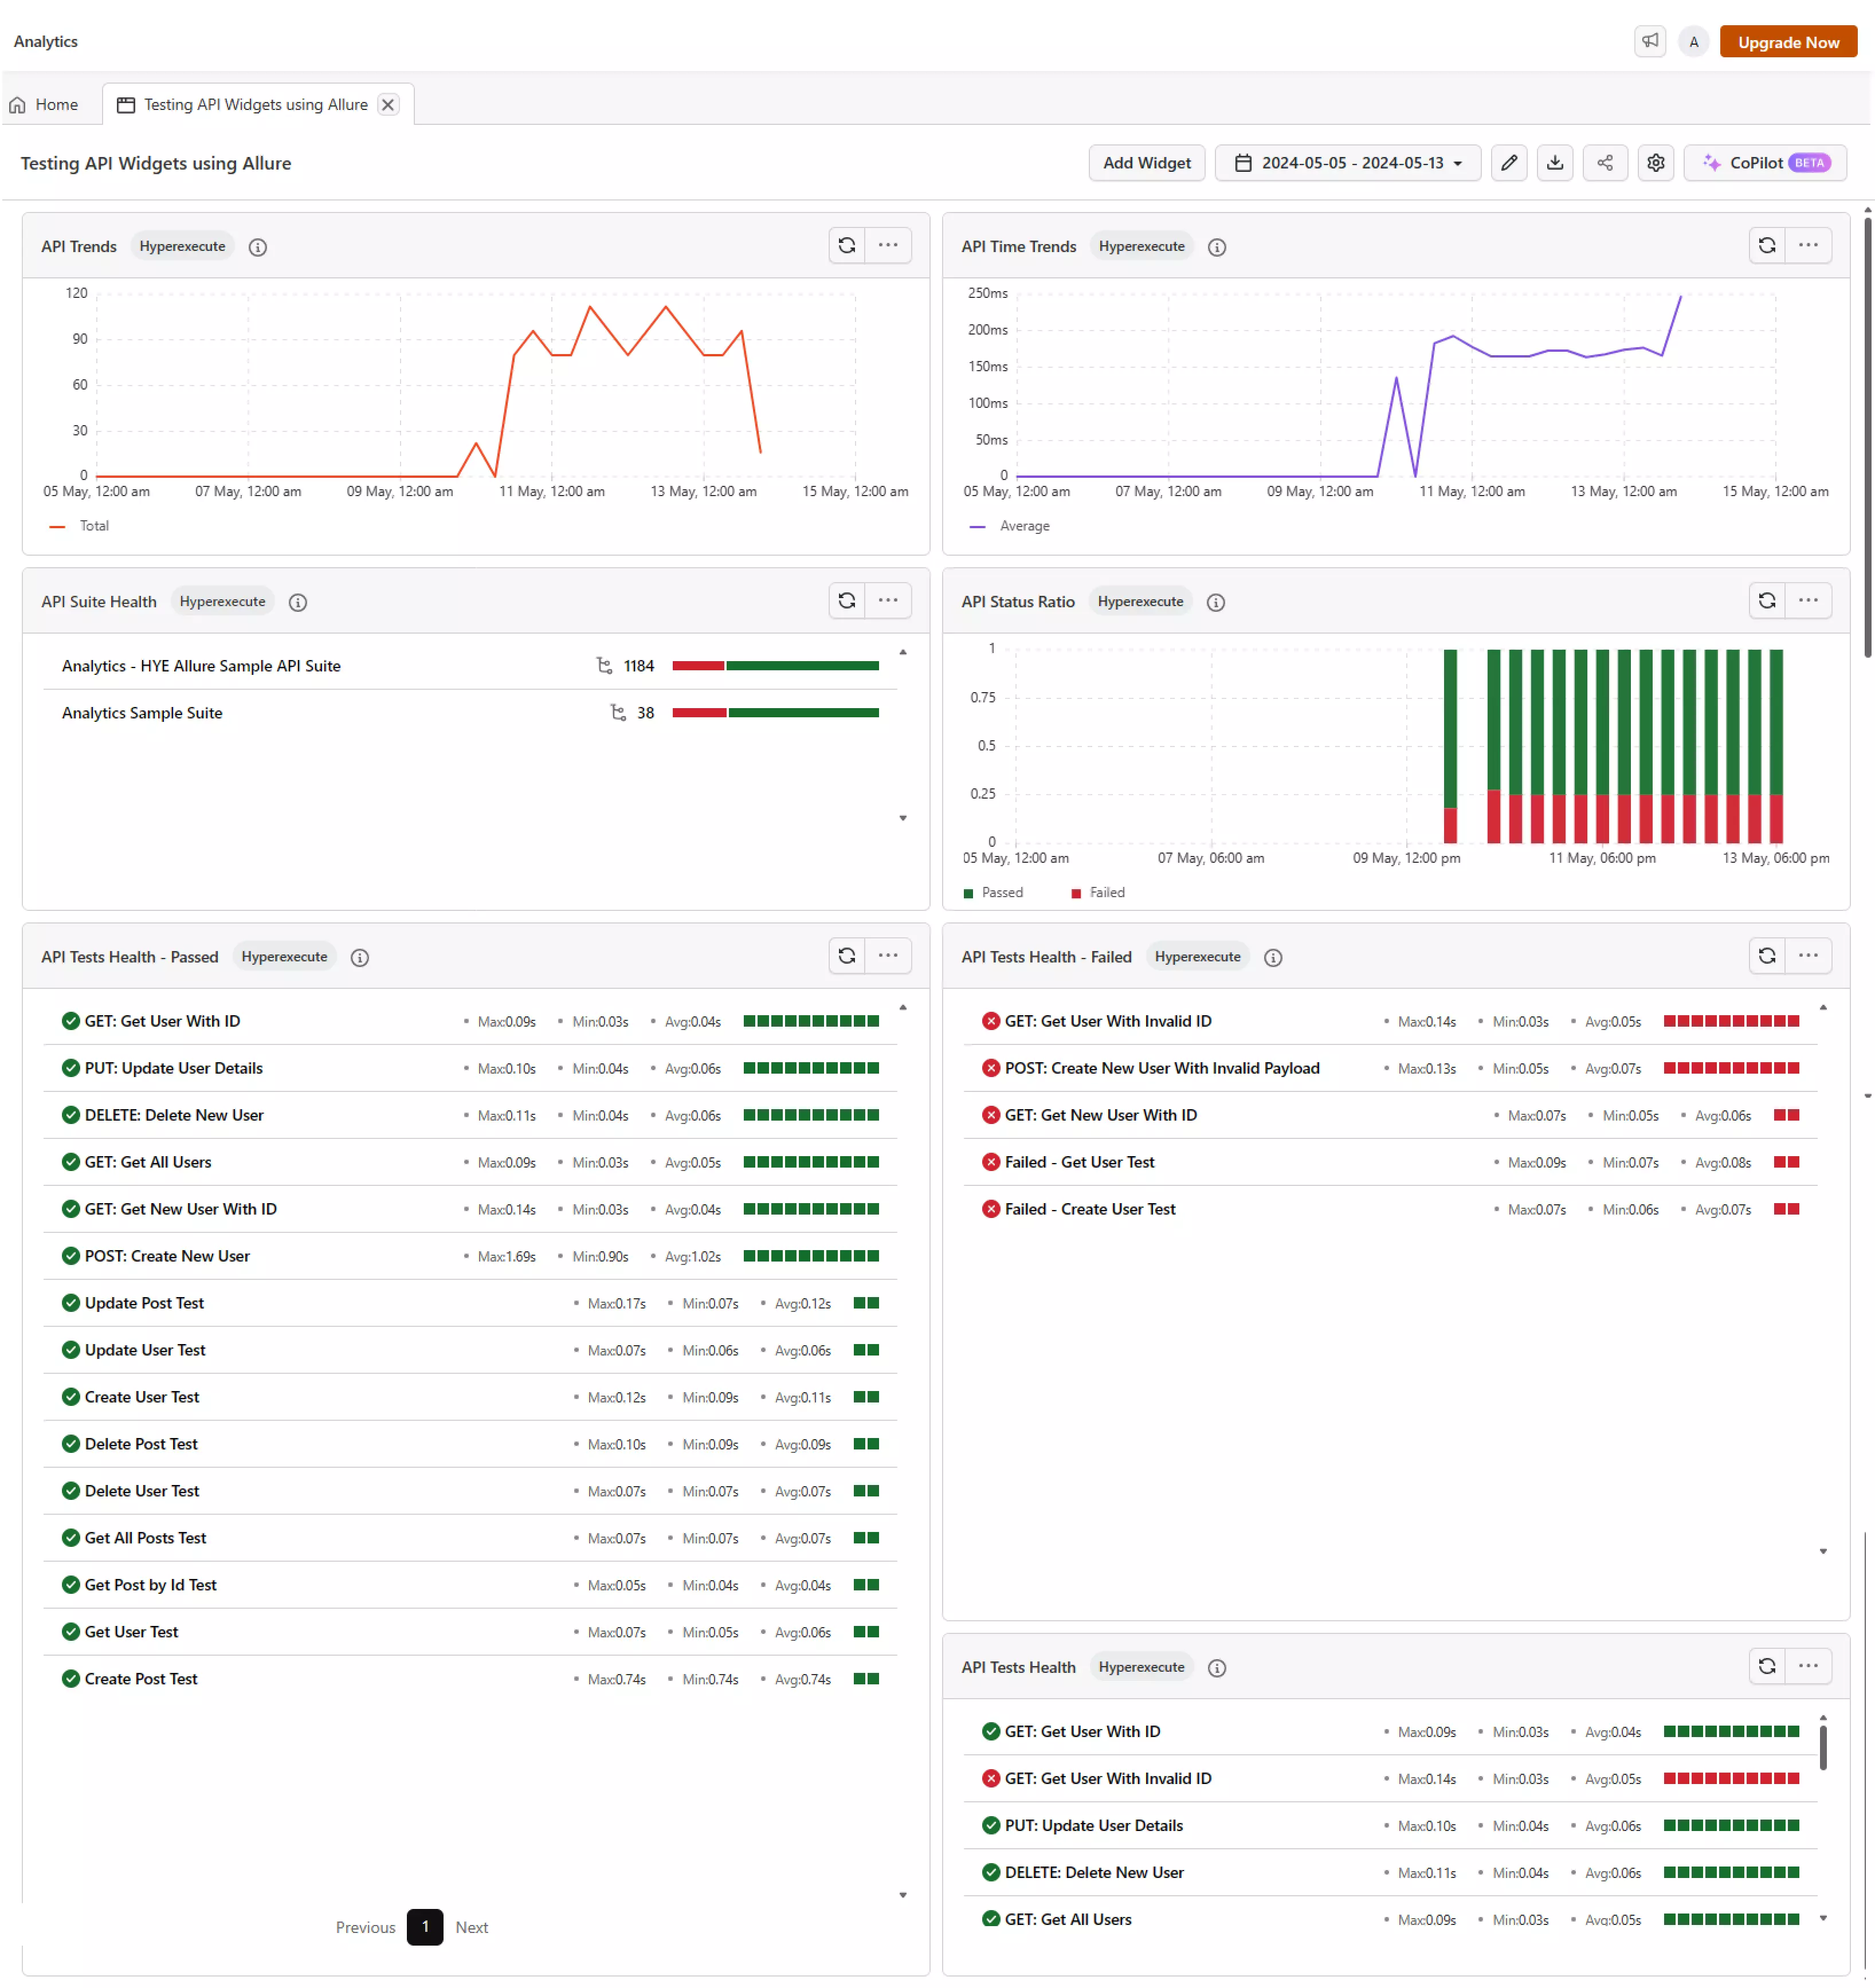The width and height of the screenshot is (1875, 1988).
Task: Click the Upgrade Now button
Action: (x=1787, y=41)
